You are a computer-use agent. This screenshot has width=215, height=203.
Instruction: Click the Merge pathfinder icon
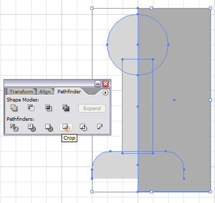[x=49, y=128]
